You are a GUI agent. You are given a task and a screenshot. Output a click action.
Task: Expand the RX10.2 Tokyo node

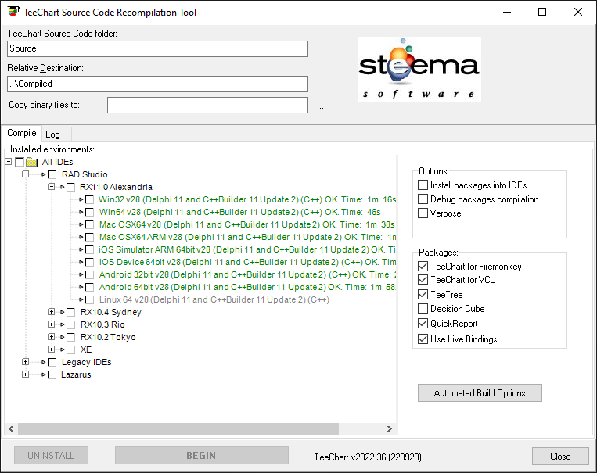click(51, 337)
